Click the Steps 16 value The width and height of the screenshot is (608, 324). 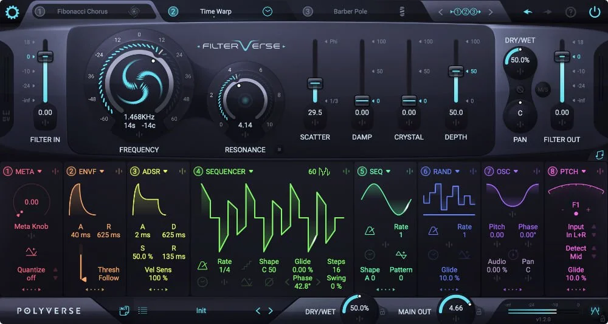[x=336, y=270]
